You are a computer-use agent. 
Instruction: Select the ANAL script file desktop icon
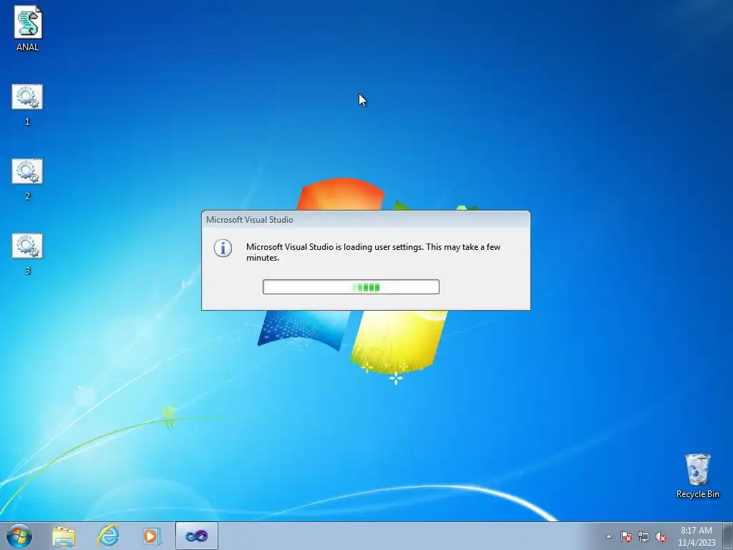pyautogui.click(x=28, y=28)
